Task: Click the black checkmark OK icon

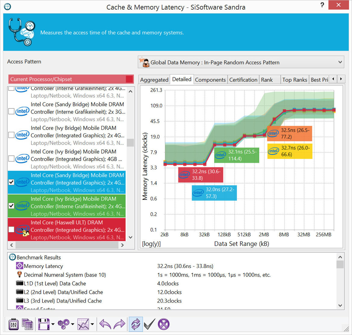Action: 149,324
